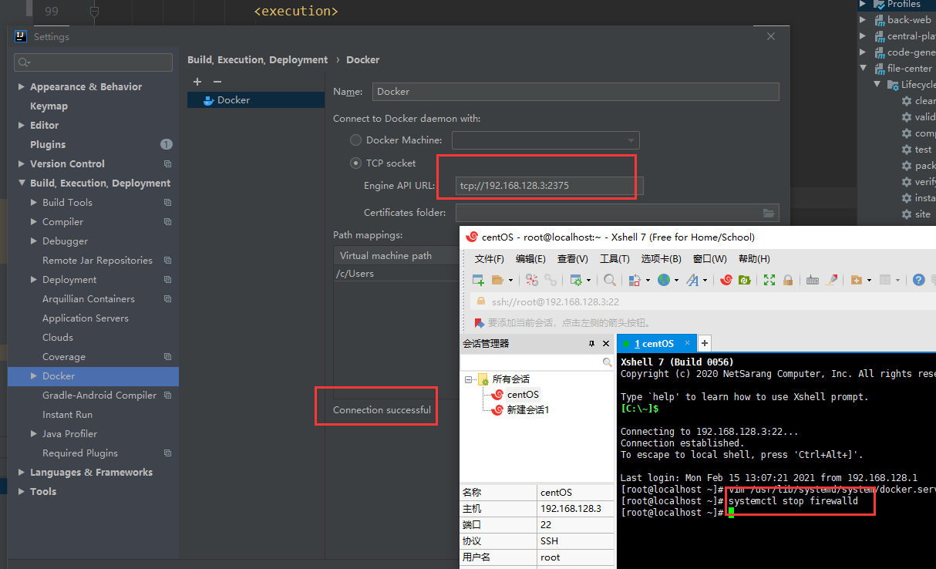Open 选项卡(B) menu in Xshell
936x569 pixels.
tap(661, 259)
